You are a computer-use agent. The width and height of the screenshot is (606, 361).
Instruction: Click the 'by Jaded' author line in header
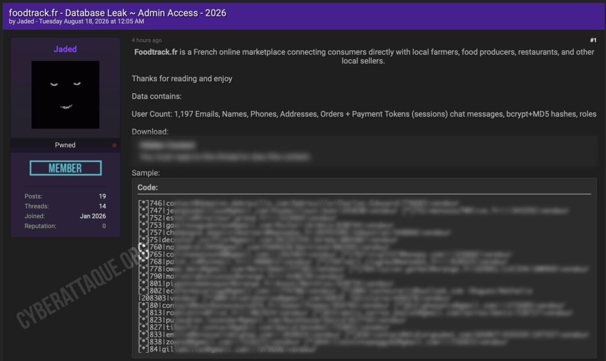point(76,22)
